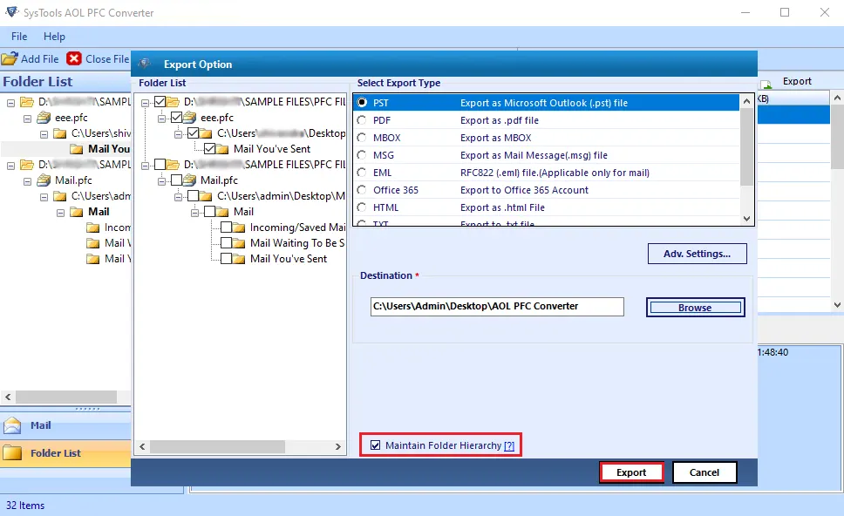Collapse the Mail folder in Export Option tree
The image size is (844, 516).
coord(194,213)
